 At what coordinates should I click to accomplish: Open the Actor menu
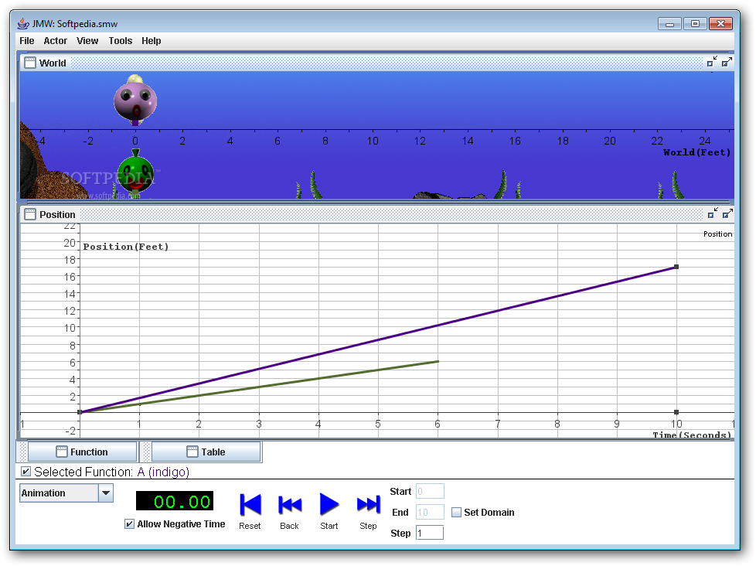pos(56,41)
